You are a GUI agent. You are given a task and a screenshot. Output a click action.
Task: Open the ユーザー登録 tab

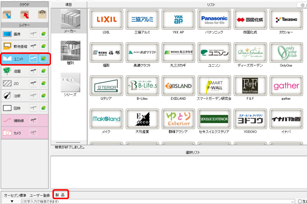40,195
